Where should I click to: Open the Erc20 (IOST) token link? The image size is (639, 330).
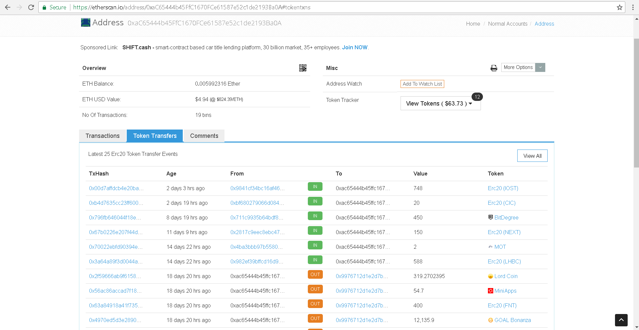[503, 188]
